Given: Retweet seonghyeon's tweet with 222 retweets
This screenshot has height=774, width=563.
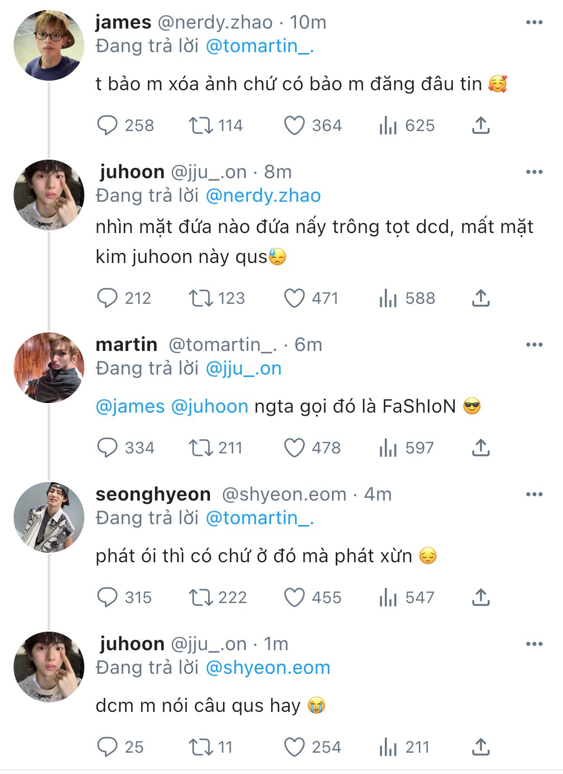Looking at the screenshot, I should [200, 598].
